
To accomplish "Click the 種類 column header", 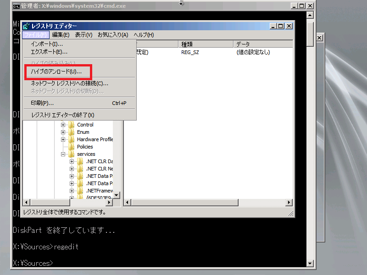I will point(206,44).
